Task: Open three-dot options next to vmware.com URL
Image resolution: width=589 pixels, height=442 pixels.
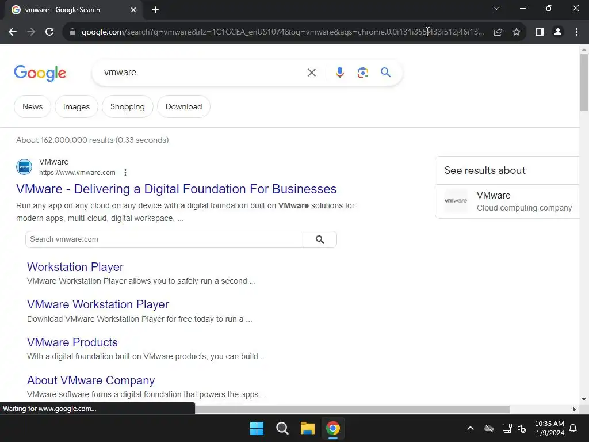Action: [x=125, y=173]
